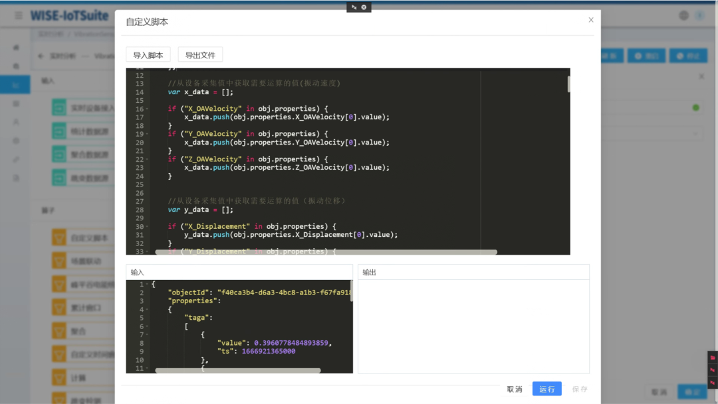Screen dimensions: 718x404
Task: Click the 实时设备接入 green input icon
Action: (60, 107)
